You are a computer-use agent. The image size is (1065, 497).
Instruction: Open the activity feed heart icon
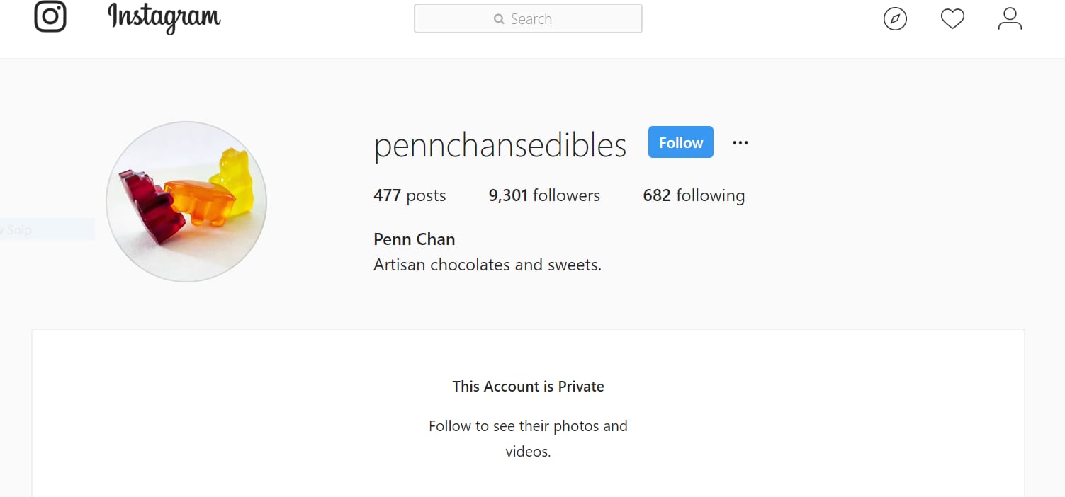pos(952,19)
